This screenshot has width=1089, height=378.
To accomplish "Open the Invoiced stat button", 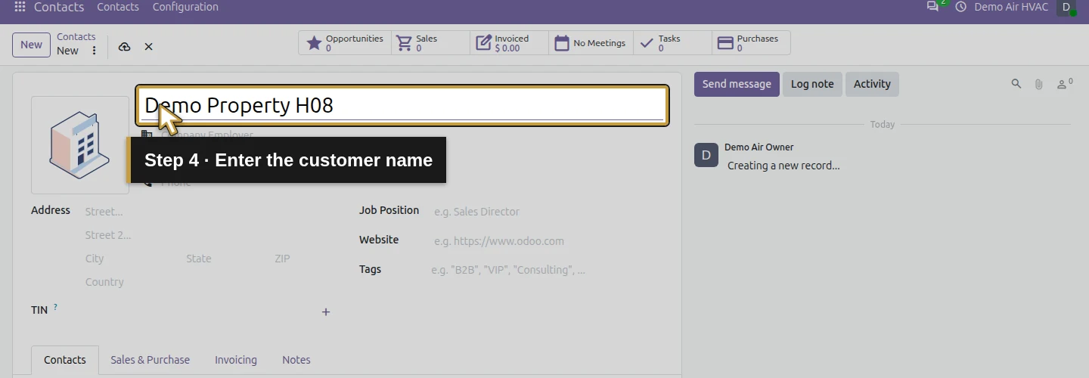I will point(510,43).
